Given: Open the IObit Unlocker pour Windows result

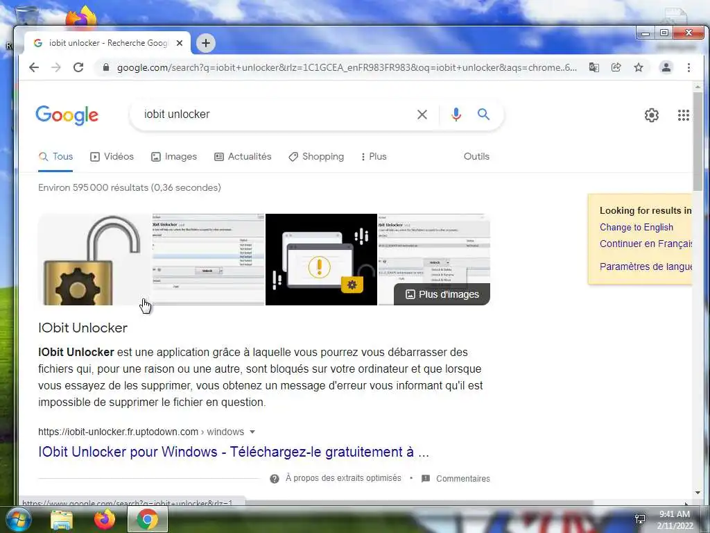Looking at the screenshot, I should tap(233, 452).
